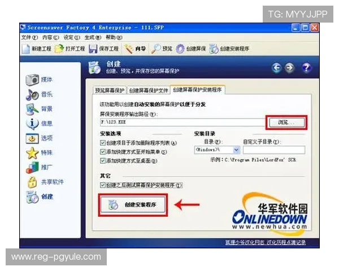Select 创建屏幕保护安装程序 tab
This screenshot has height=271, width=339.
point(197,89)
